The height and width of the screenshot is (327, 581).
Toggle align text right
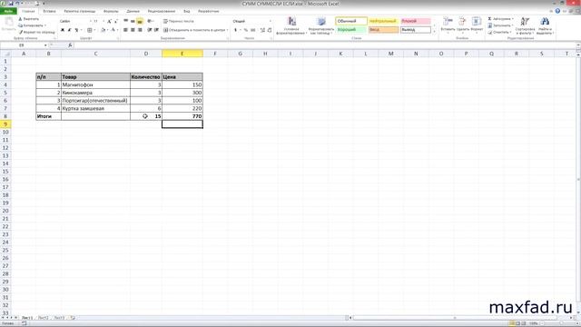[140, 30]
